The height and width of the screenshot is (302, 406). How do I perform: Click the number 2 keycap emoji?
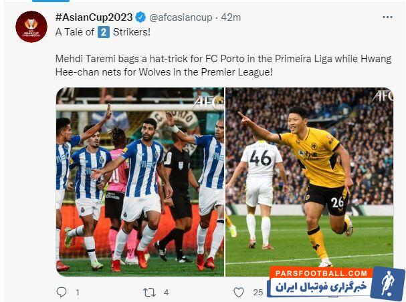click(x=104, y=32)
